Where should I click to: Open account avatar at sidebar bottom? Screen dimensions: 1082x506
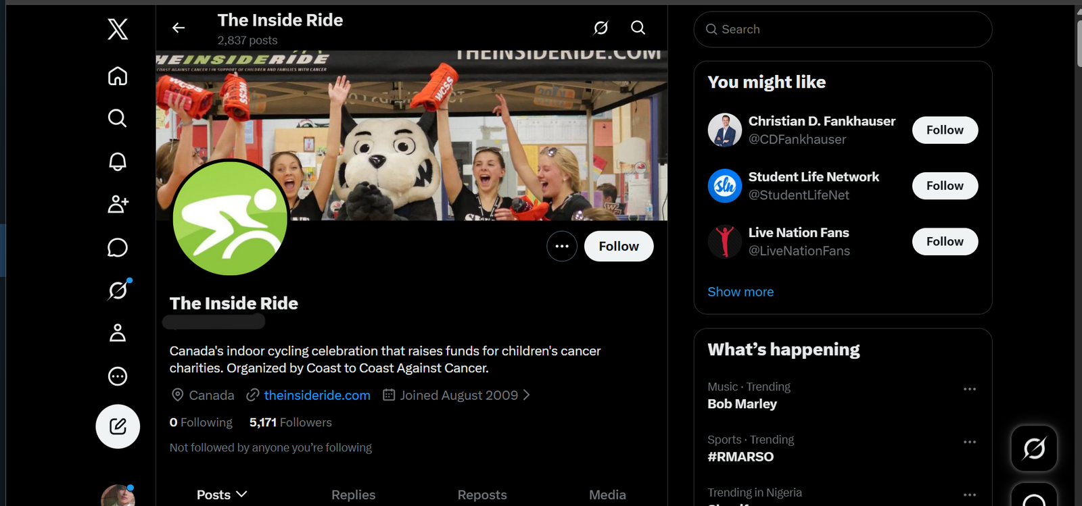pos(118,496)
